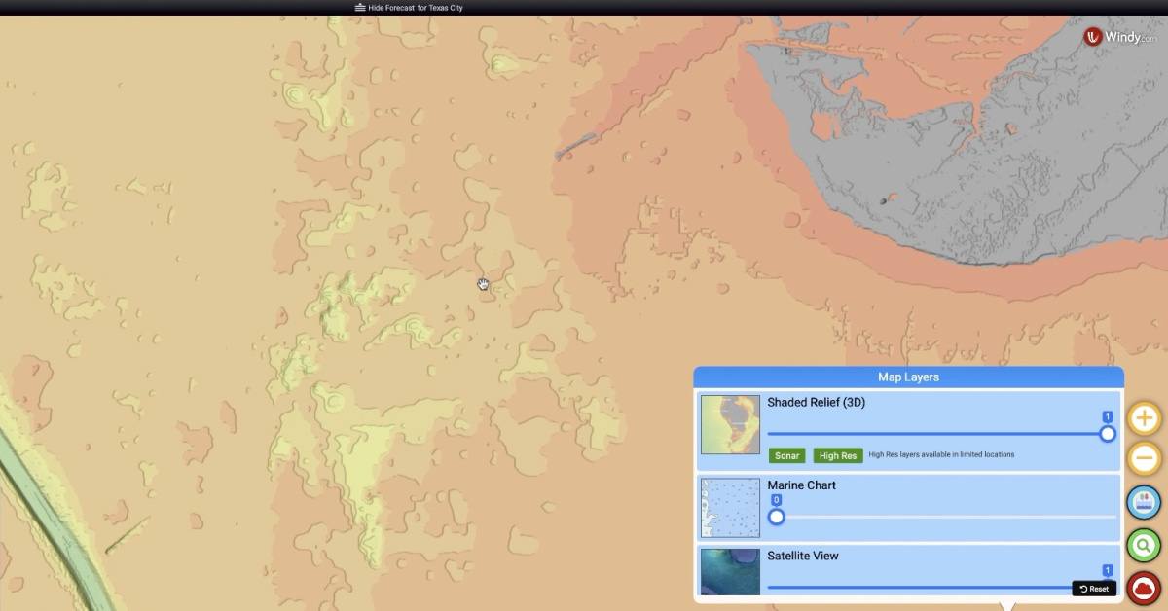Image resolution: width=1168 pixels, height=611 pixels.
Task: Open the blue depth shading layers icon
Action: click(x=1143, y=502)
